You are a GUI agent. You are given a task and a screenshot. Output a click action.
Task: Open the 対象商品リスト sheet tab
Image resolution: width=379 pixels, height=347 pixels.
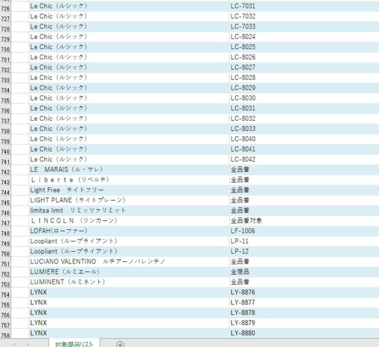tap(74, 344)
